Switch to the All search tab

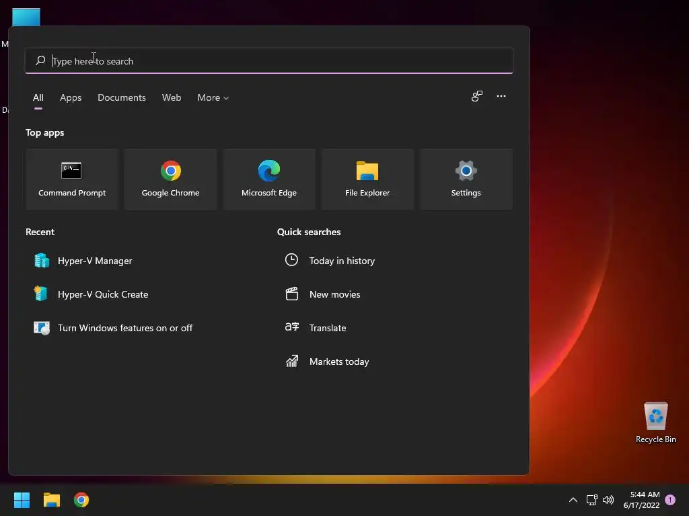[38, 97]
